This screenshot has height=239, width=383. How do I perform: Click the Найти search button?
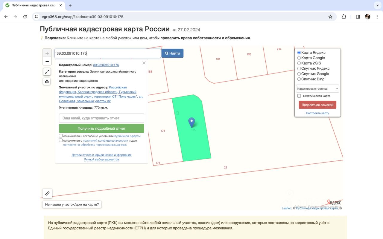(172, 53)
